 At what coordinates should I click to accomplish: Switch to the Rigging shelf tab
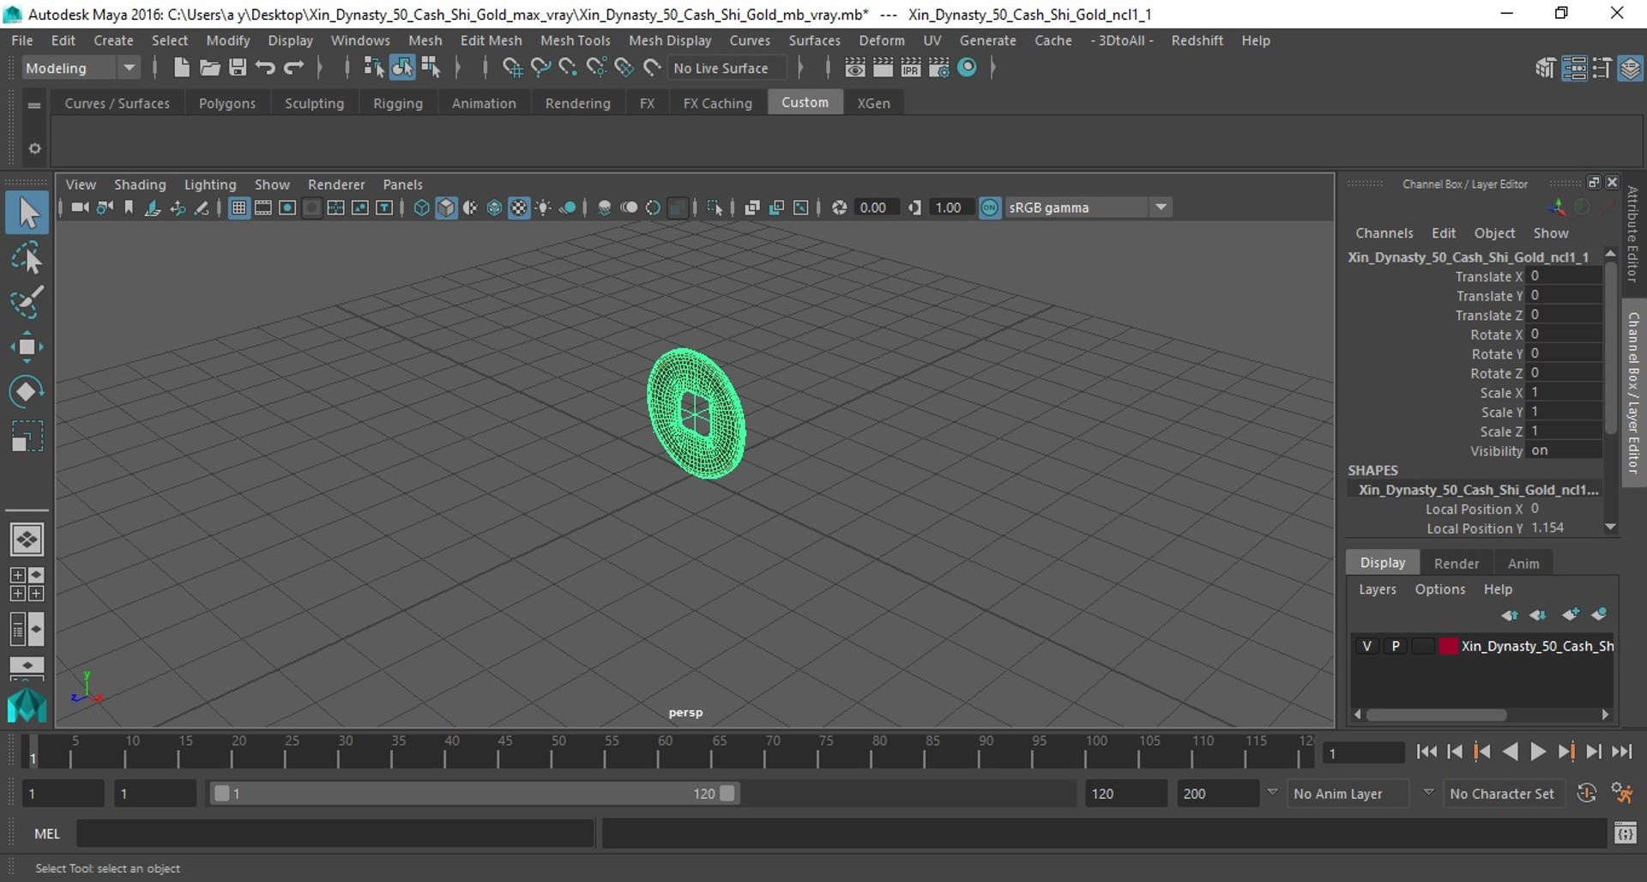(x=397, y=103)
